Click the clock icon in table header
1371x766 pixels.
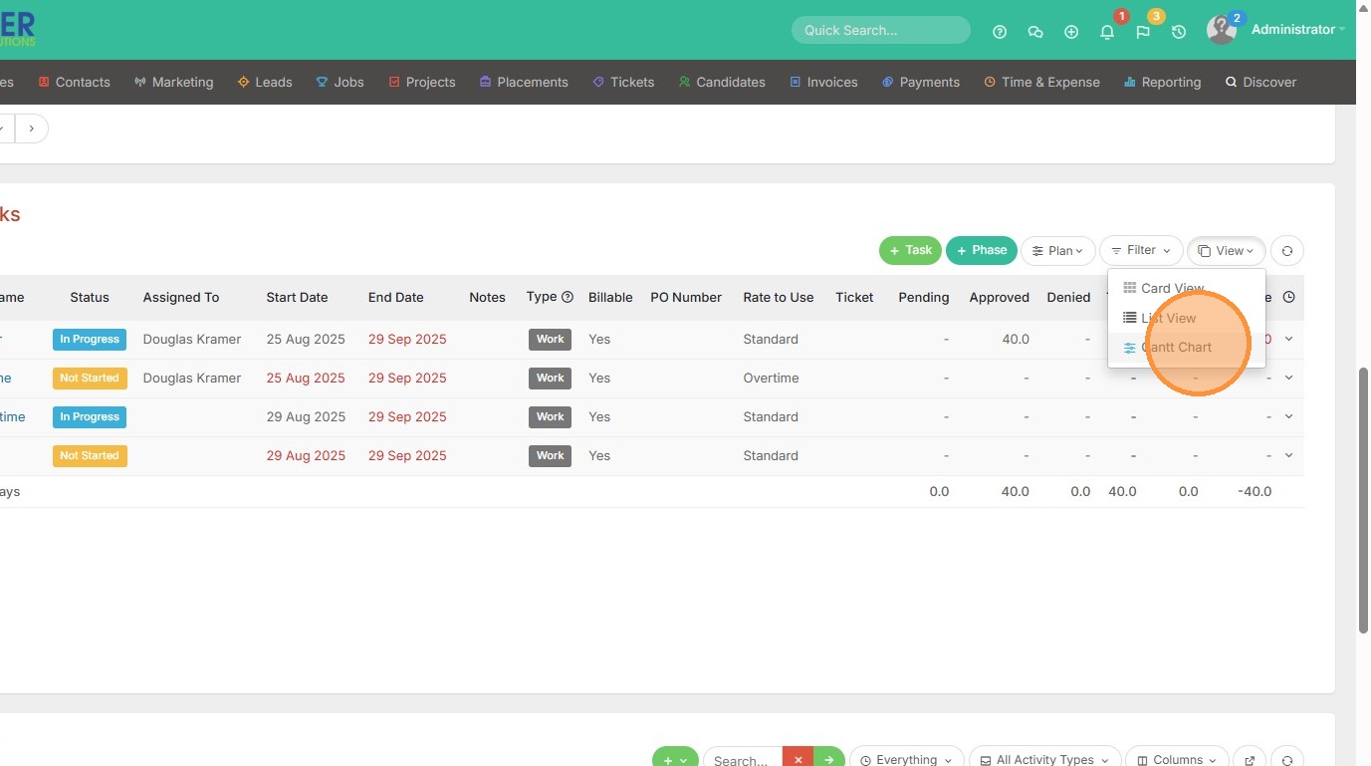pos(1289,297)
